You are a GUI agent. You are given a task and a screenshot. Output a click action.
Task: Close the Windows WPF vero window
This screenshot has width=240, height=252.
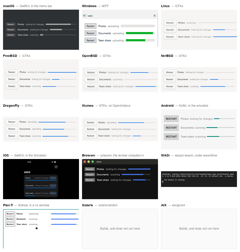pos(154,15)
